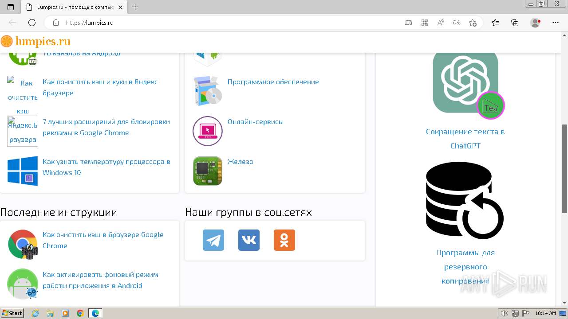
Task: Open the Collections panel
Action: (x=515, y=23)
